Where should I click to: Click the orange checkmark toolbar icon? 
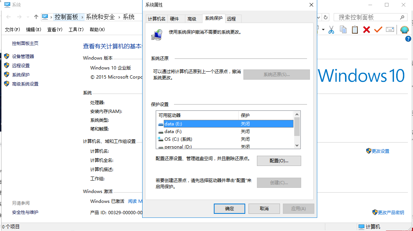click(x=378, y=30)
